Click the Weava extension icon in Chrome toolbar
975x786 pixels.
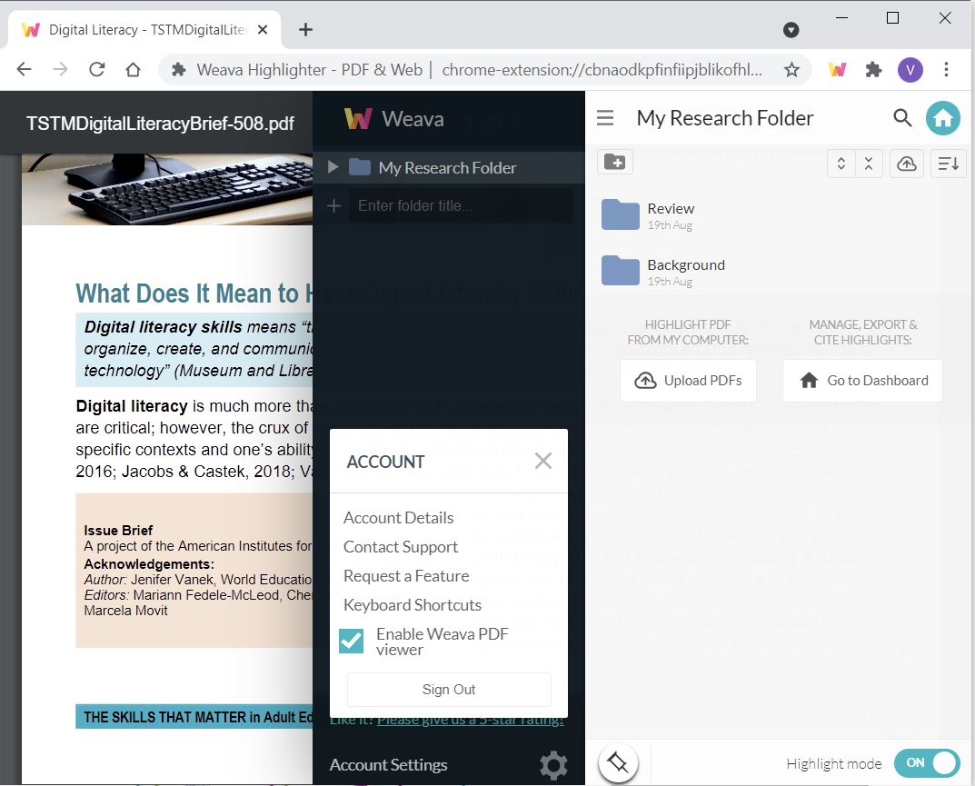click(837, 70)
